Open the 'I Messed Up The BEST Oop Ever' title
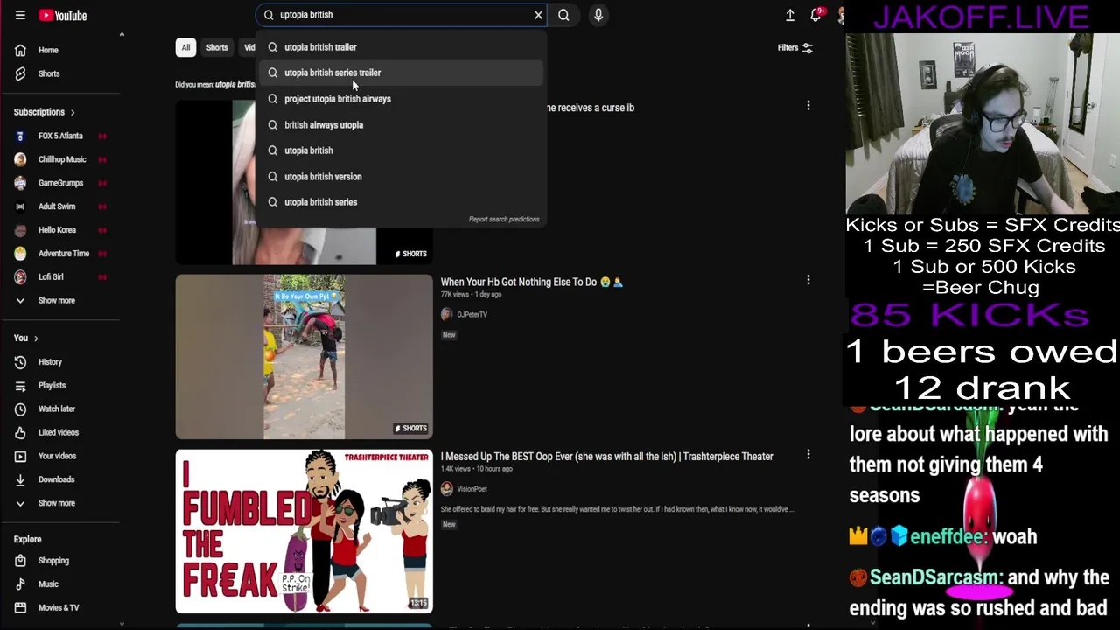 (x=606, y=457)
